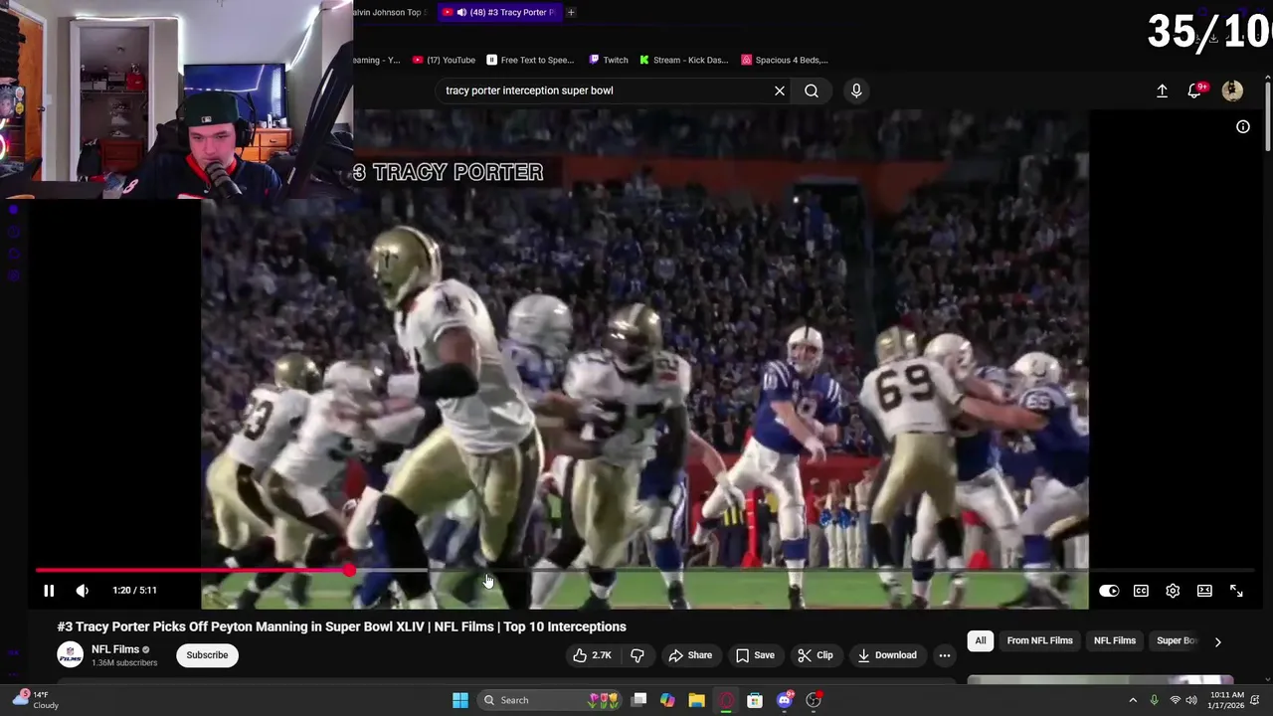Open the Twitch bookmark
The image size is (1273, 716).
(609, 60)
